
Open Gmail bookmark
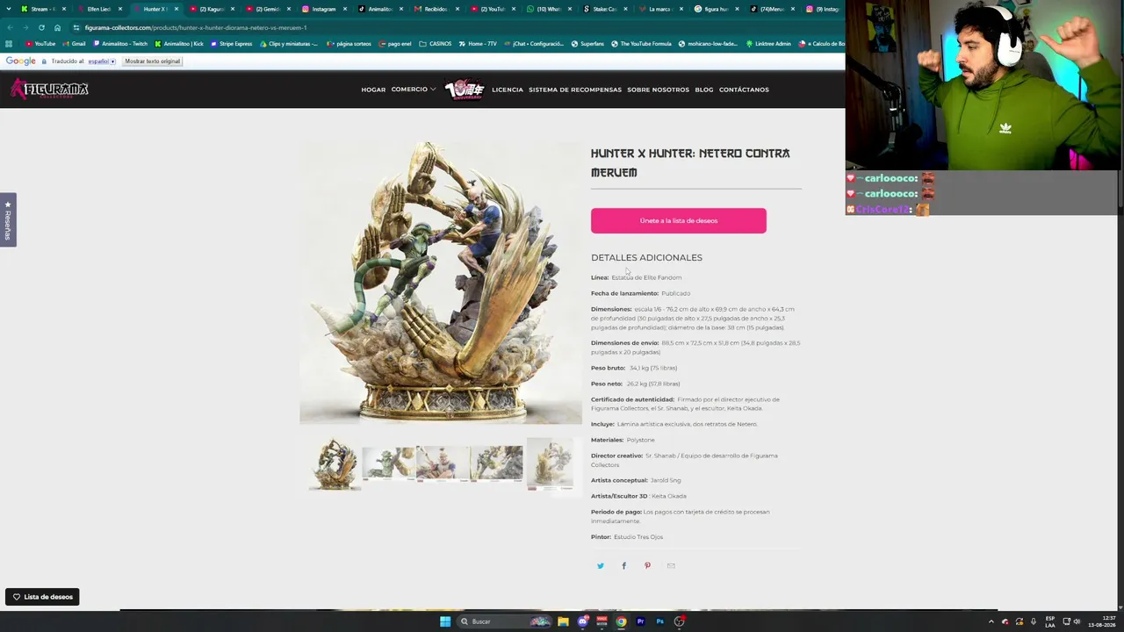[x=74, y=43]
